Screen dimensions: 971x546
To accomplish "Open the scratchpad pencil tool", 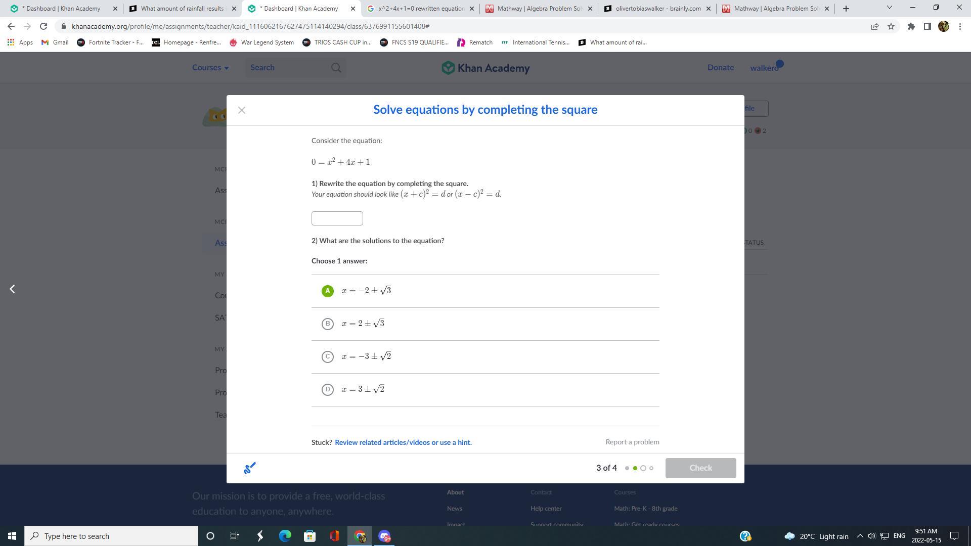I will click(250, 468).
